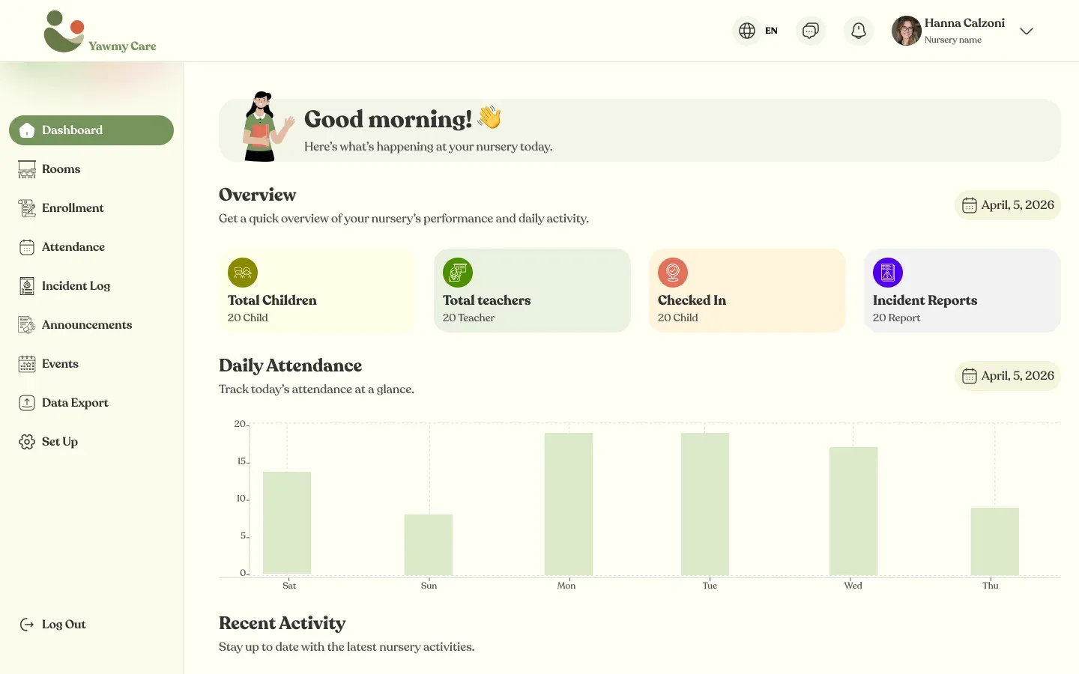Click the Hanna Calzoni name text
The height and width of the screenshot is (674, 1079).
coord(964,23)
